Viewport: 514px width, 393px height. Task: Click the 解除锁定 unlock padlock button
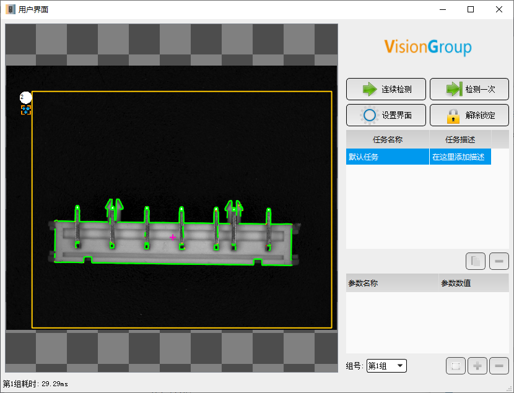[469, 115]
